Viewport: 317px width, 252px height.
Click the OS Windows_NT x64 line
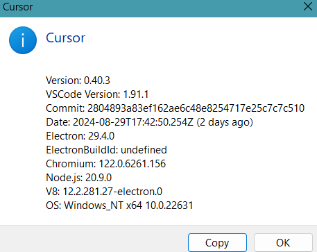[119, 205]
